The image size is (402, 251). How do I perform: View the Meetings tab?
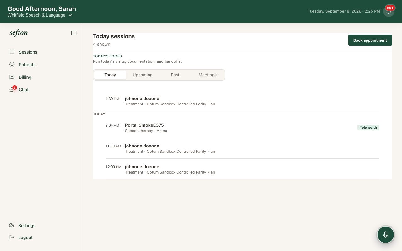(x=208, y=75)
